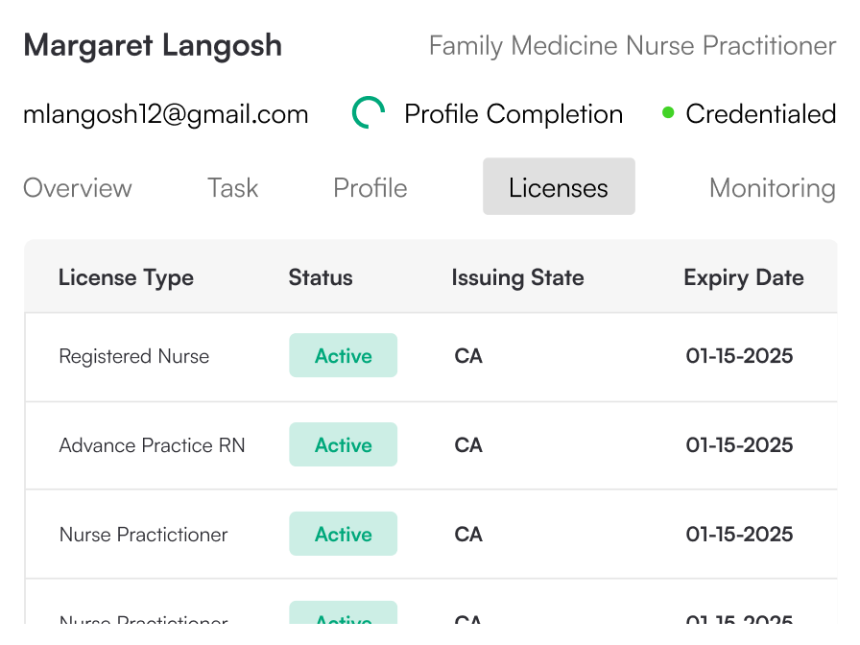Sort by License Type column header

[126, 278]
